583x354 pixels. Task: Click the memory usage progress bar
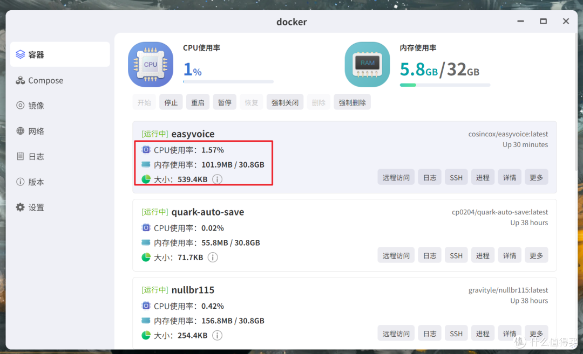tap(445, 85)
